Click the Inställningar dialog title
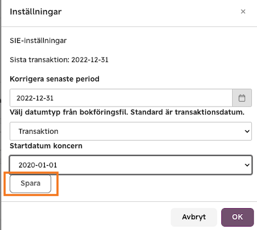257x230 pixels. (36, 12)
